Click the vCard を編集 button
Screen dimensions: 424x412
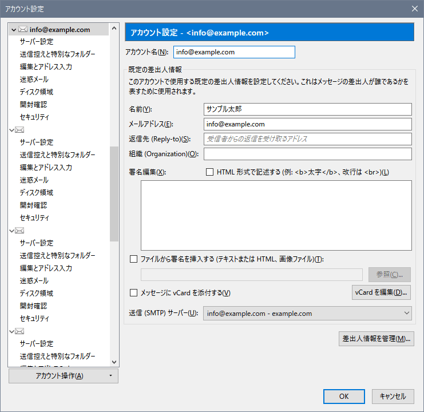point(381,292)
